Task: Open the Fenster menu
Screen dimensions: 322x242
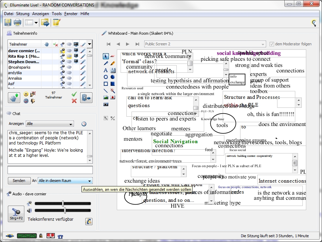Action: [x=71, y=14]
